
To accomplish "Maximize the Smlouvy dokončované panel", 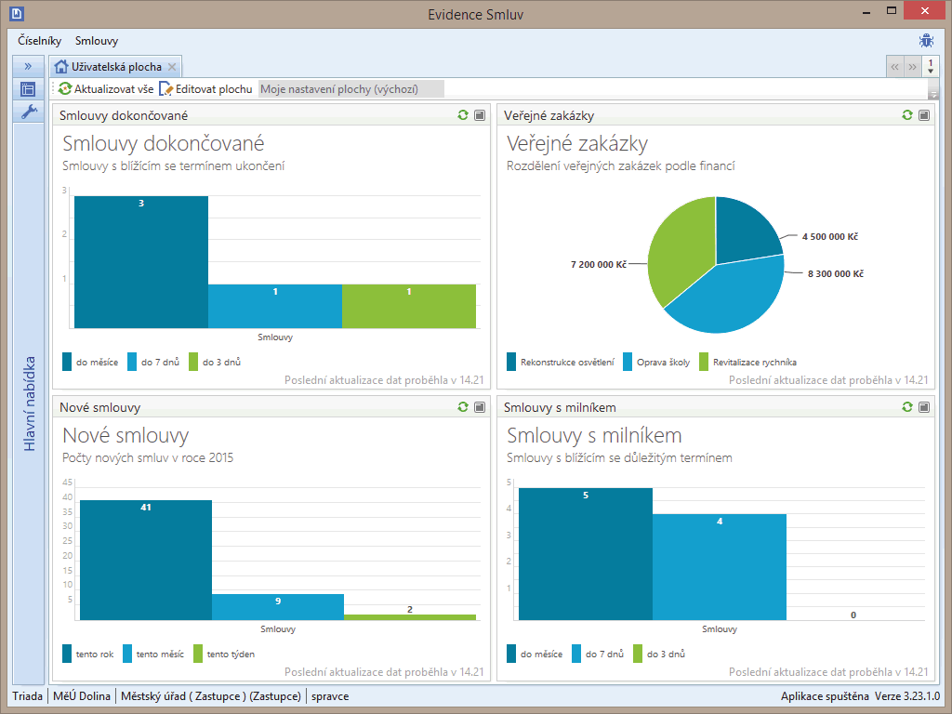I will point(480,115).
